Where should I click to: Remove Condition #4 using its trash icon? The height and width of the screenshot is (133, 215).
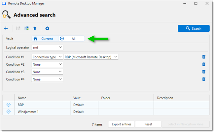coord(204,79)
